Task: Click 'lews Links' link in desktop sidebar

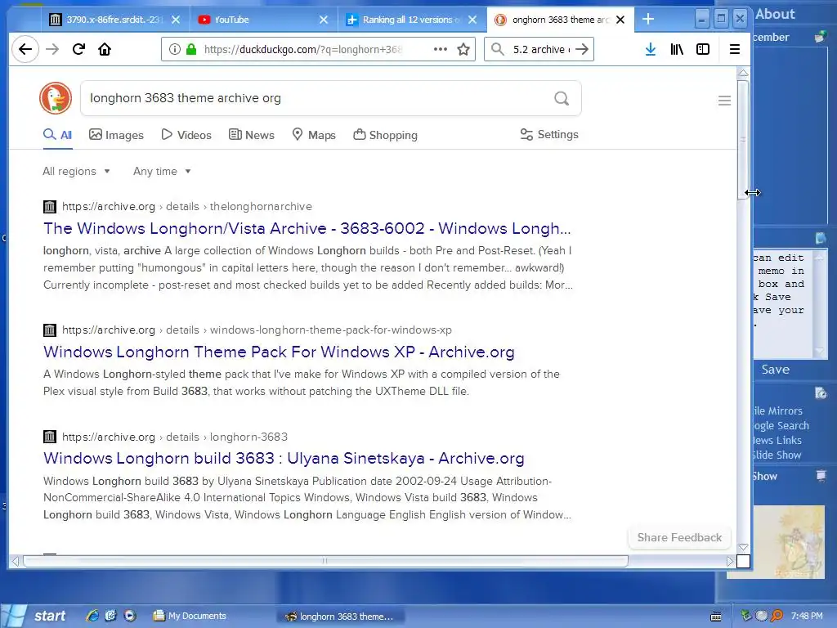Action: pyautogui.click(x=777, y=440)
